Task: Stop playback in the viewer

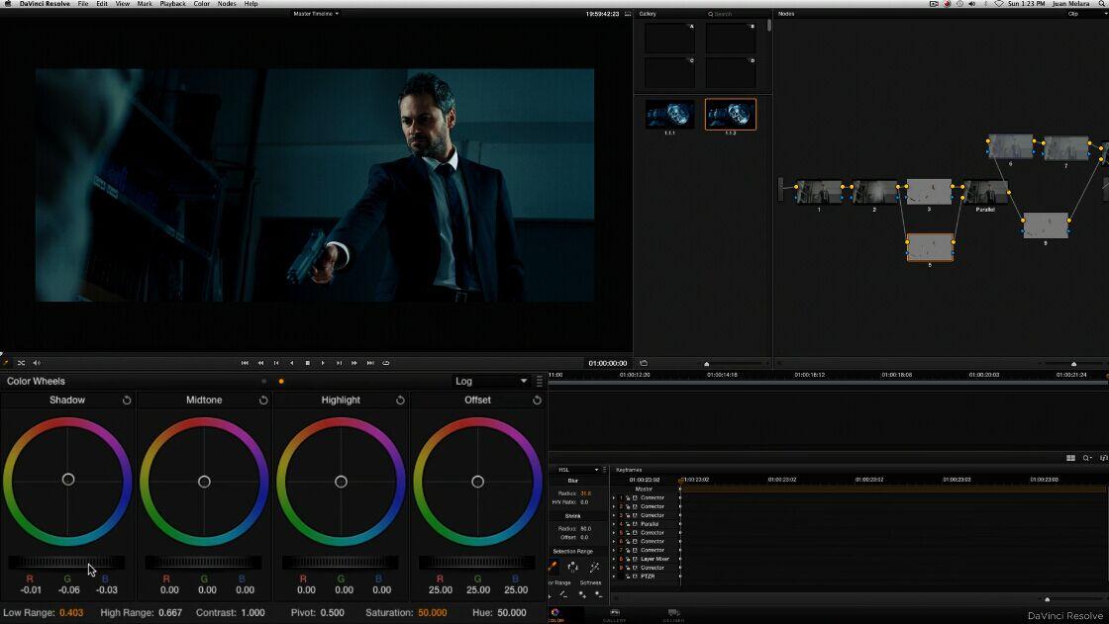Action: 308,363
